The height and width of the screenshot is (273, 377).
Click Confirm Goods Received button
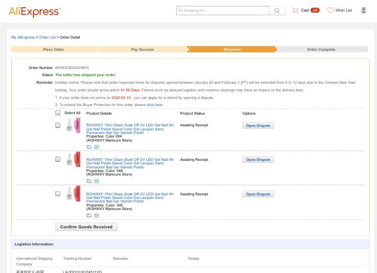pyautogui.click(x=86, y=227)
